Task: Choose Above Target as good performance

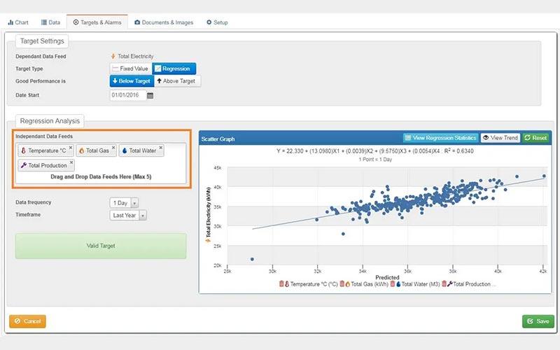Action: (x=177, y=81)
